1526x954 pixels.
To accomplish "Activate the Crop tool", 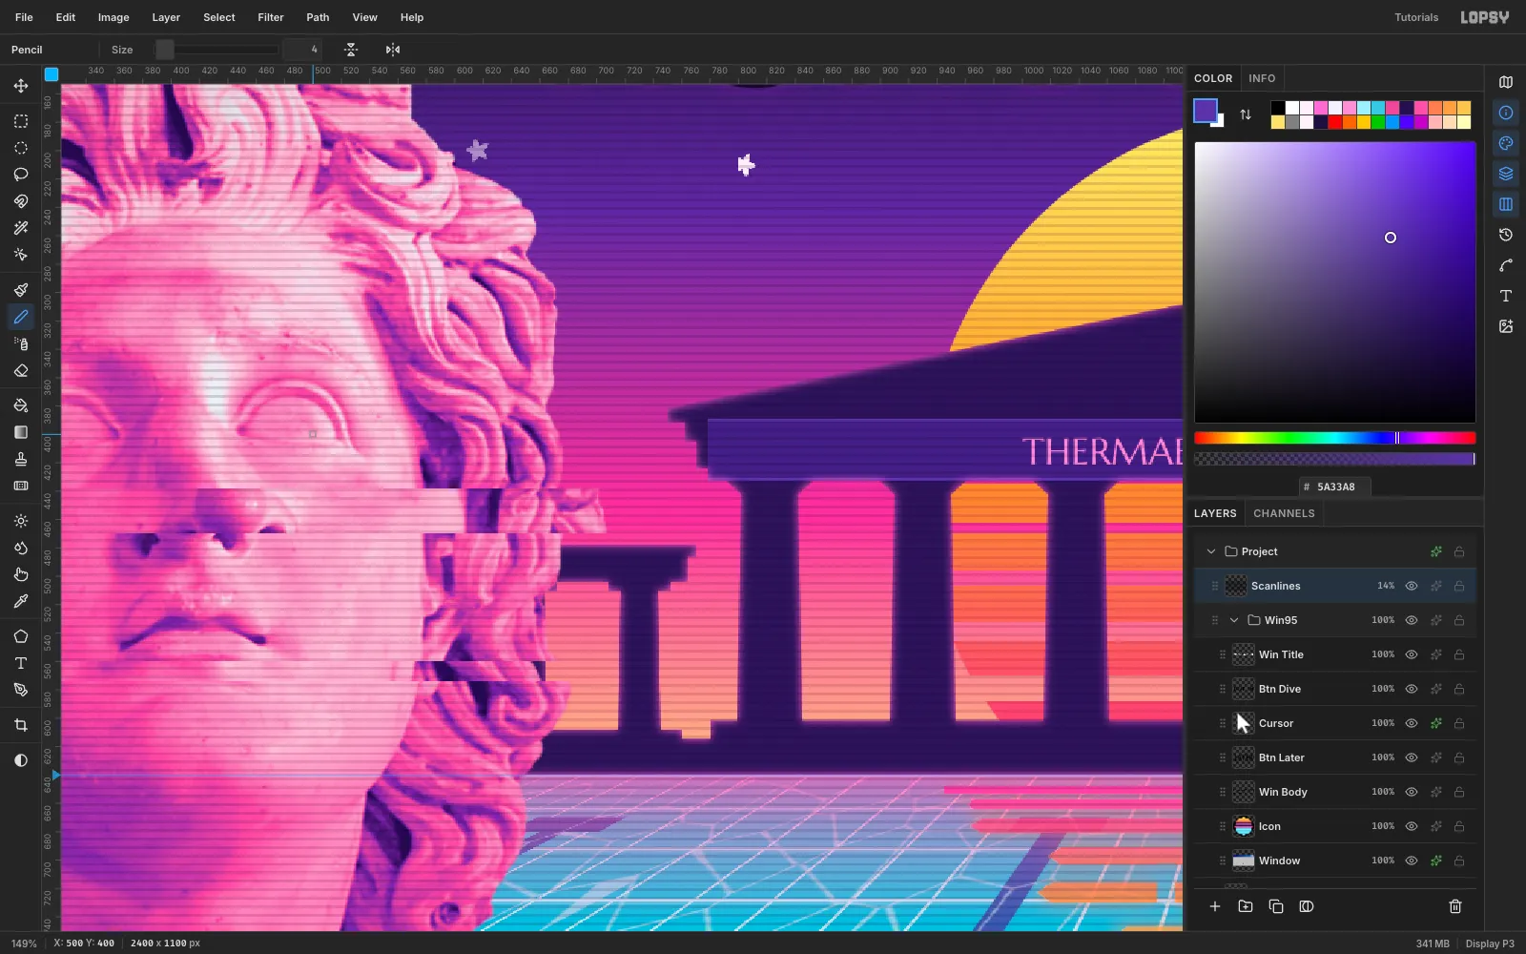I will [x=20, y=725].
